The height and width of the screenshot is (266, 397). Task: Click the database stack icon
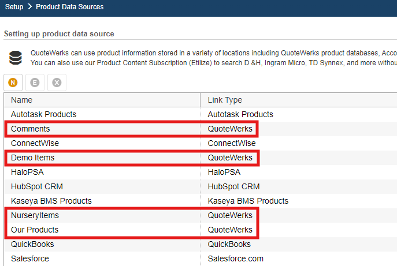click(16, 57)
